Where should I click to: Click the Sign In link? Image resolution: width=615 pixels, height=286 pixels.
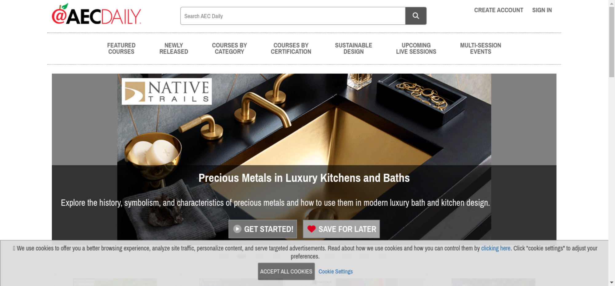point(542,10)
